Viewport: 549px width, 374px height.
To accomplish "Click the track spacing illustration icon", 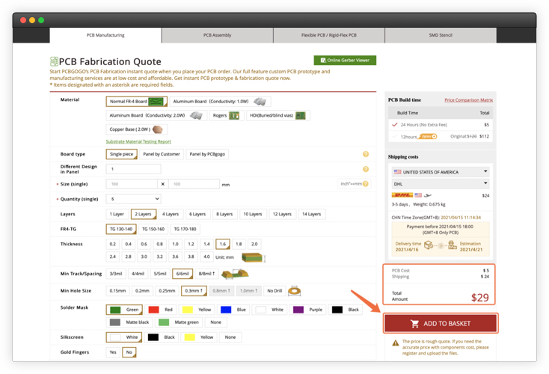I will pos(236,274).
